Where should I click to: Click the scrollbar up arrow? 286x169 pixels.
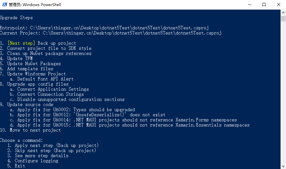click(283, 12)
